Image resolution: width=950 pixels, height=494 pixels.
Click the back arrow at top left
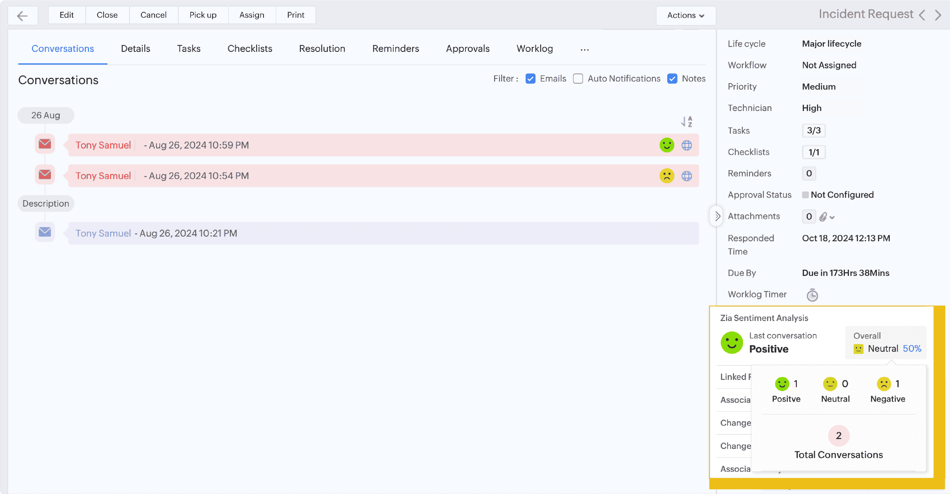22,15
